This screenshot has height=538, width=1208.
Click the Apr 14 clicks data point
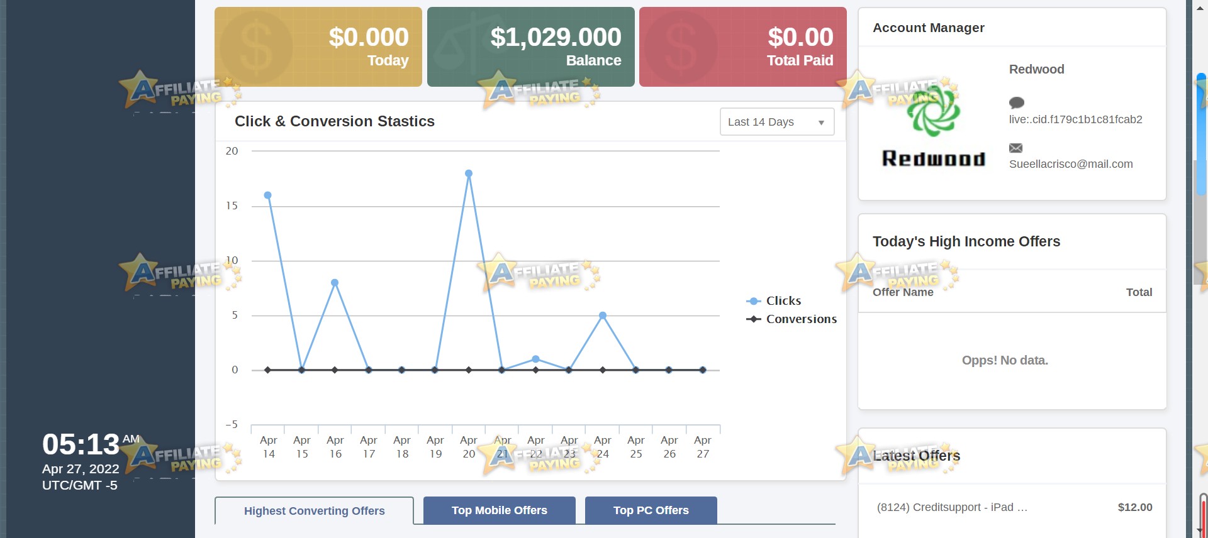pyautogui.click(x=268, y=195)
